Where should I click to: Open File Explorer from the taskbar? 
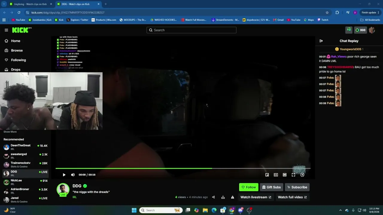coord(205,210)
